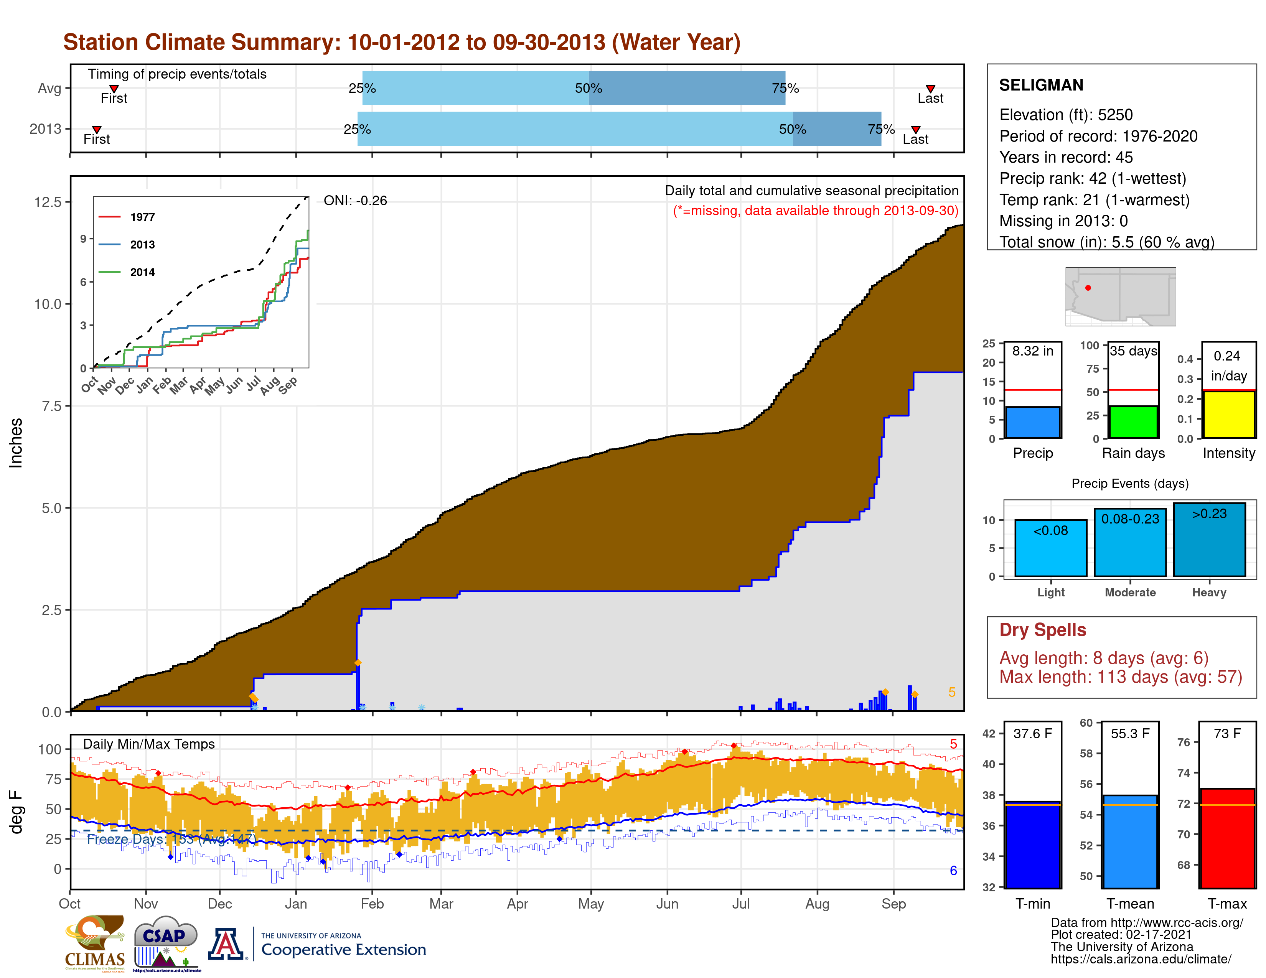1266x978 pixels.
Task: Click the 'Avg length: 8 days' text
Action: (1104, 658)
